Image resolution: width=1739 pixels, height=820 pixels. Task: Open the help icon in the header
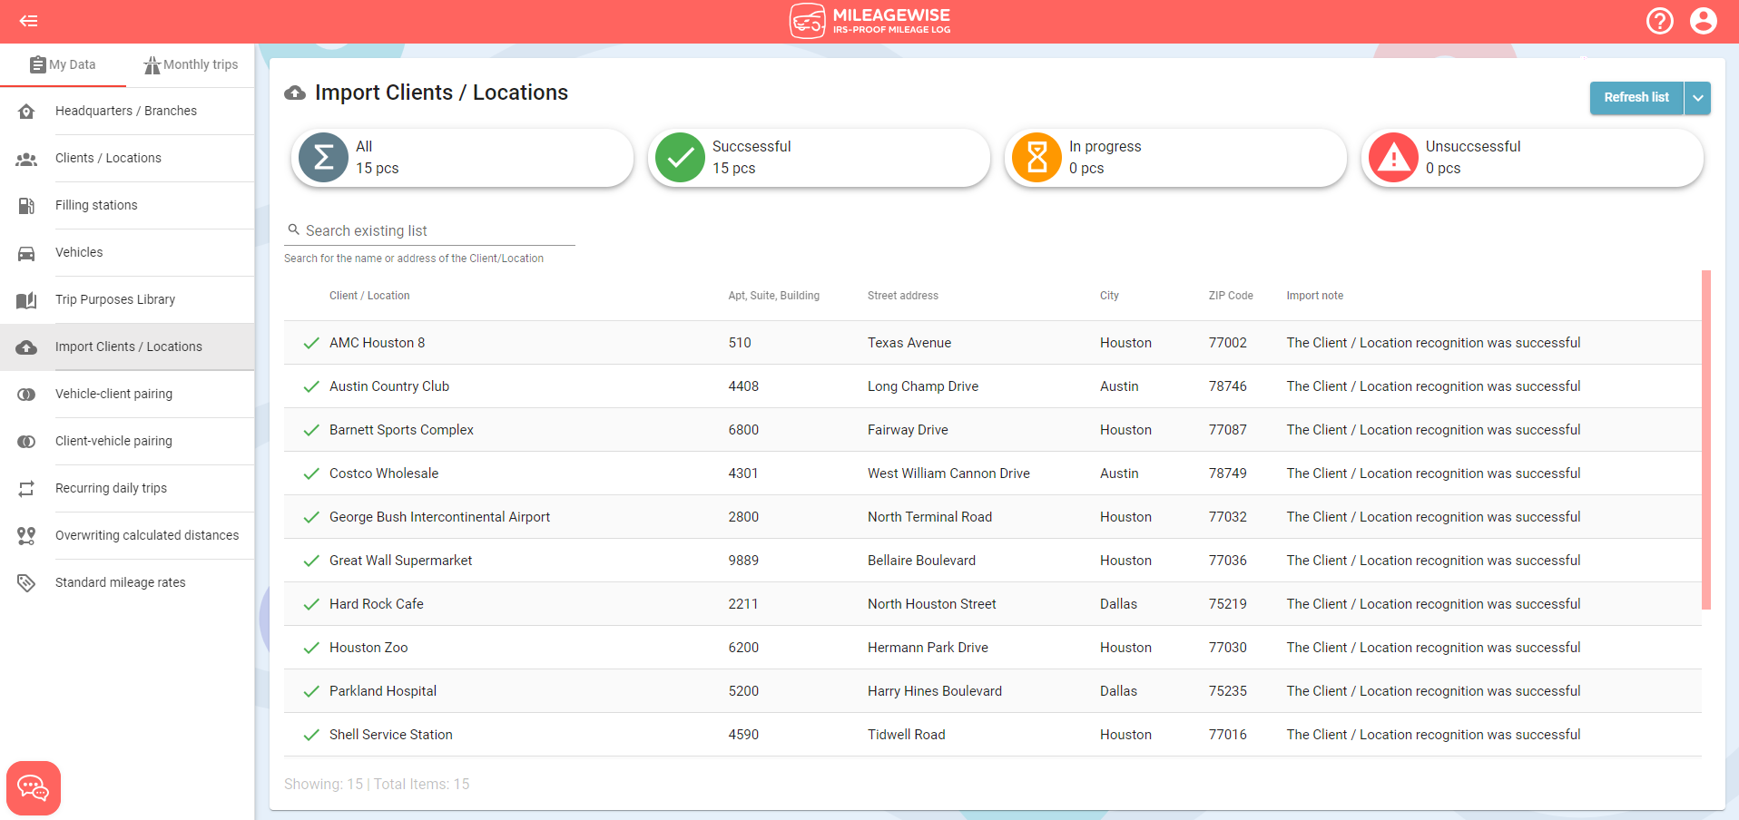[1661, 21]
